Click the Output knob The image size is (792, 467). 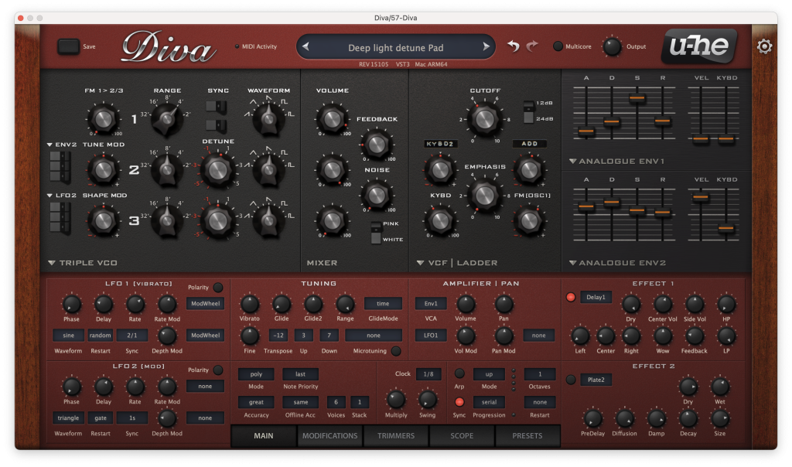(612, 46)
